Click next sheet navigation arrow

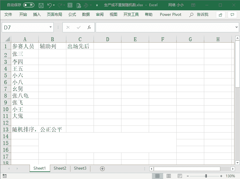click(17, 169)
